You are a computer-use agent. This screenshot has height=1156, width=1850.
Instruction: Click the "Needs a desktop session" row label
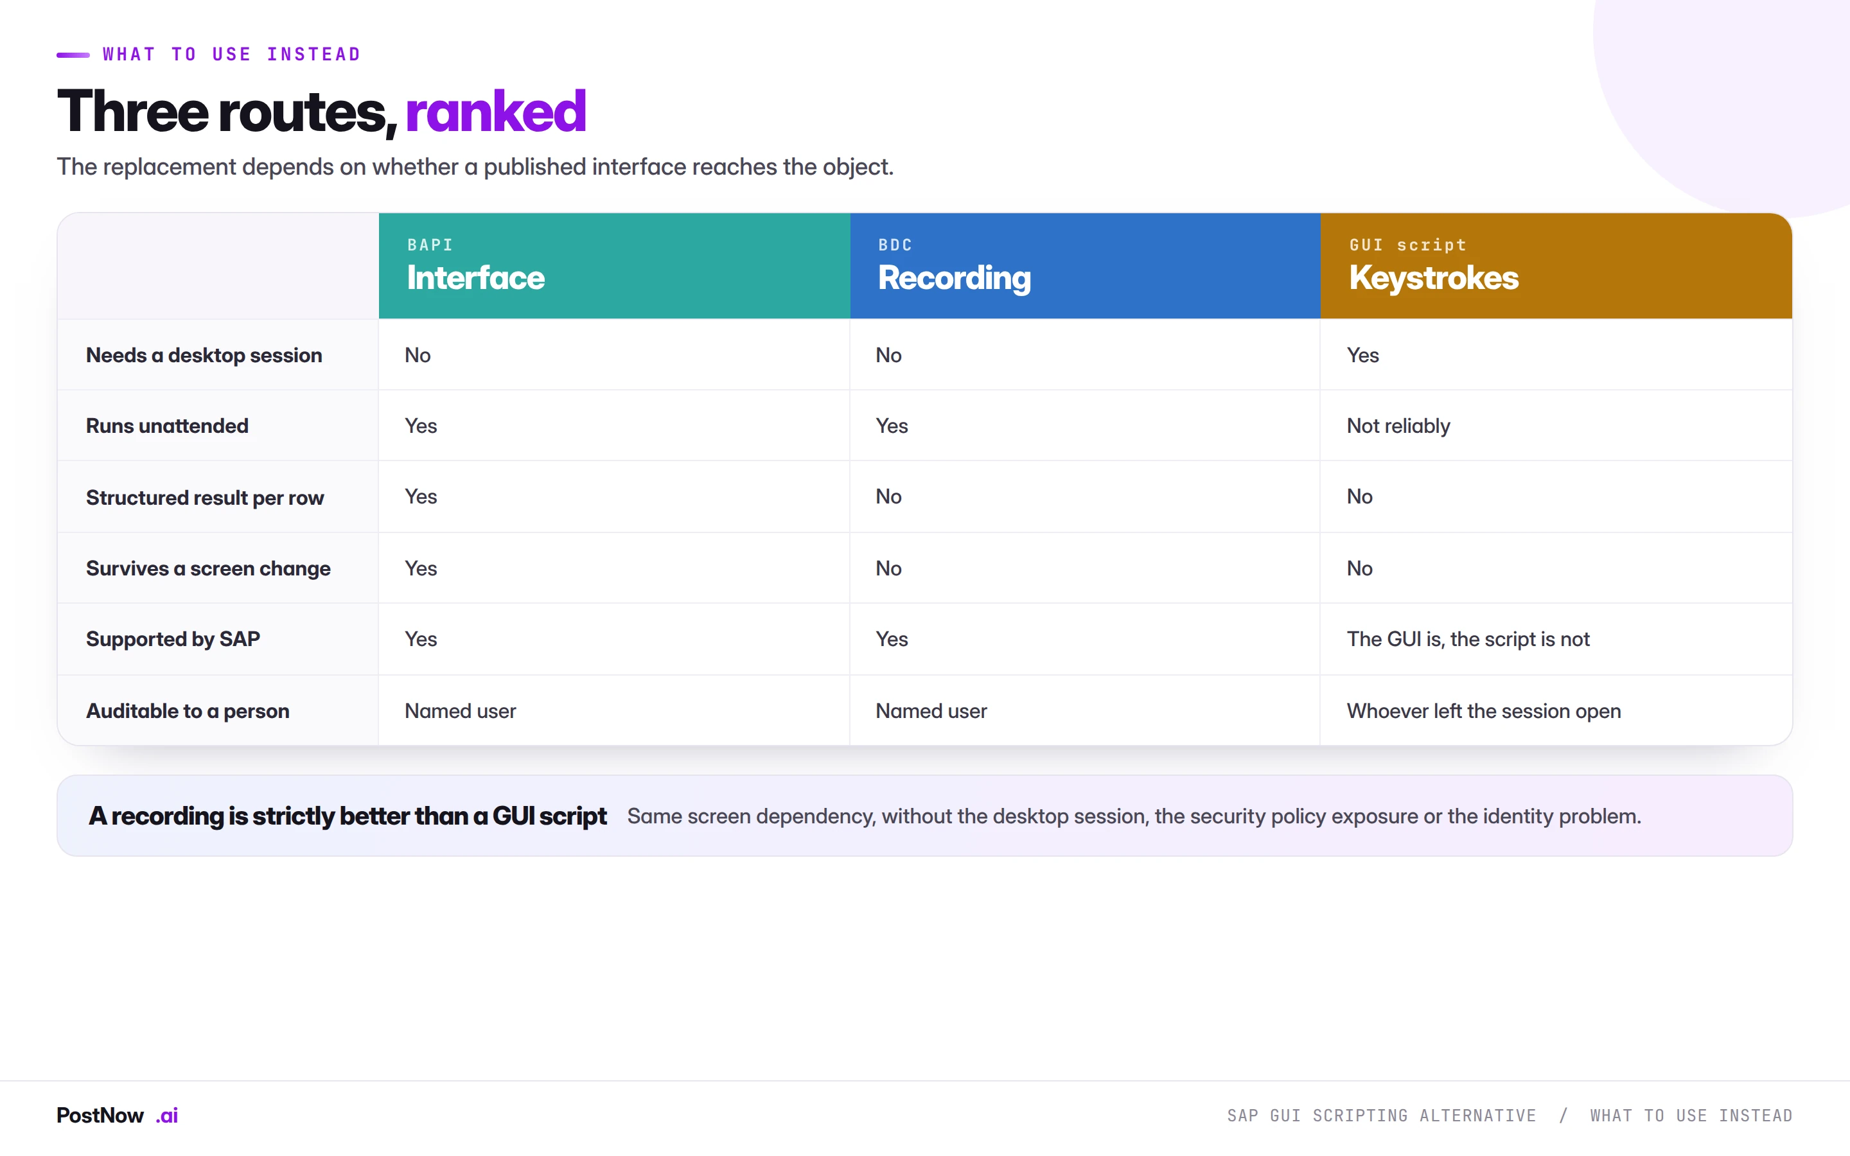pyautogui.click(x=204, y=356)
